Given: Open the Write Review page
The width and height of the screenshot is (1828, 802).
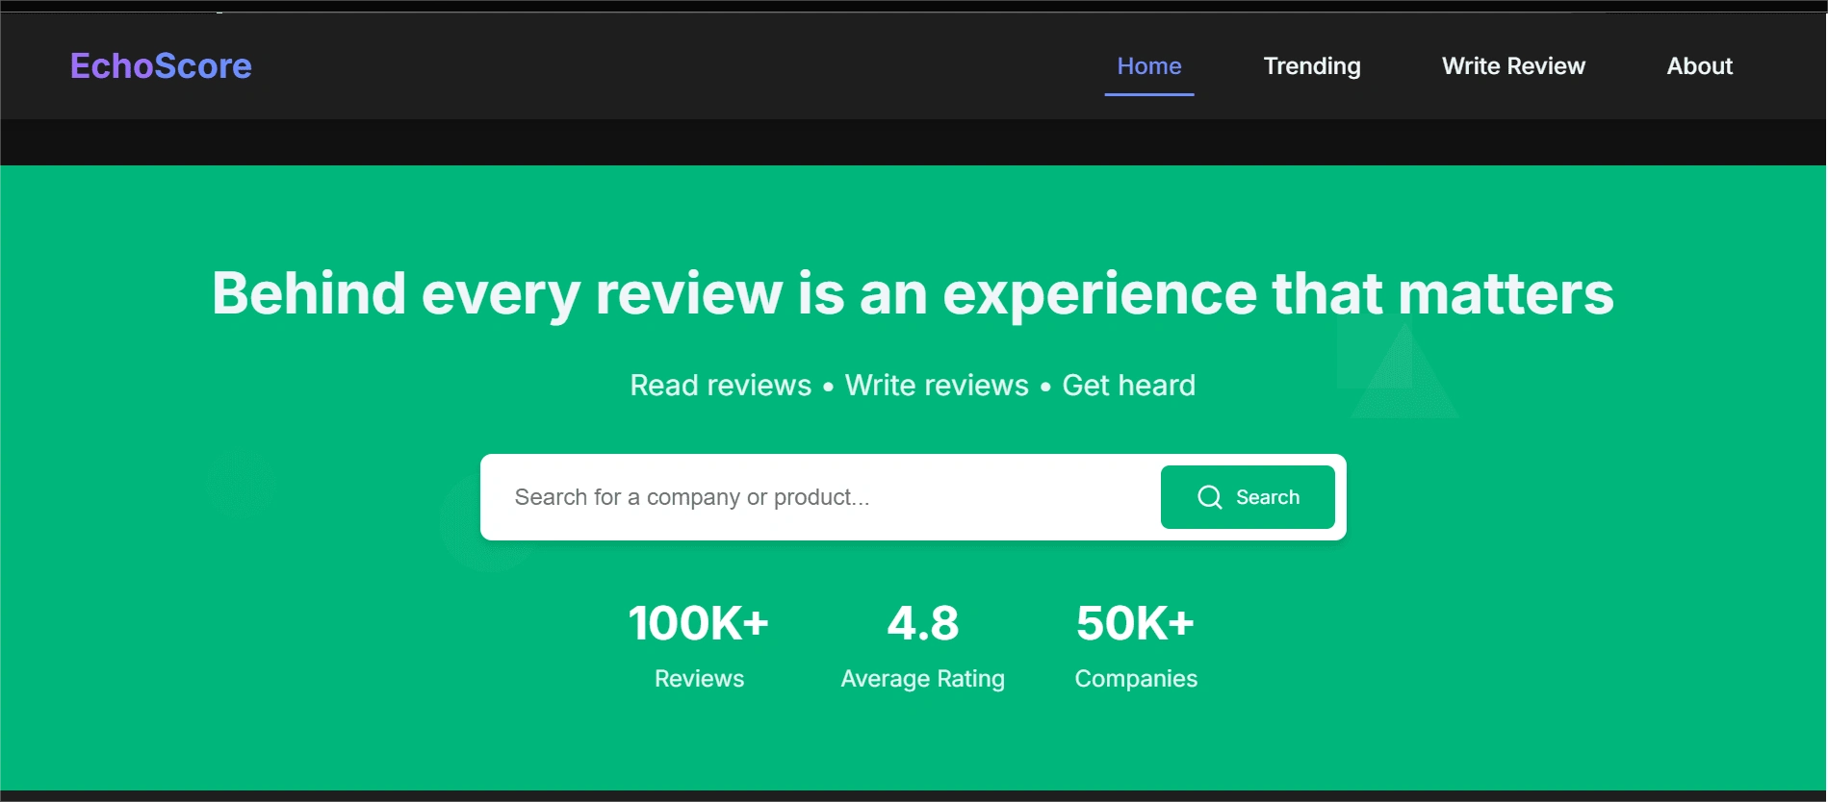Looking at the screenshot, I should coord(1513,66).
